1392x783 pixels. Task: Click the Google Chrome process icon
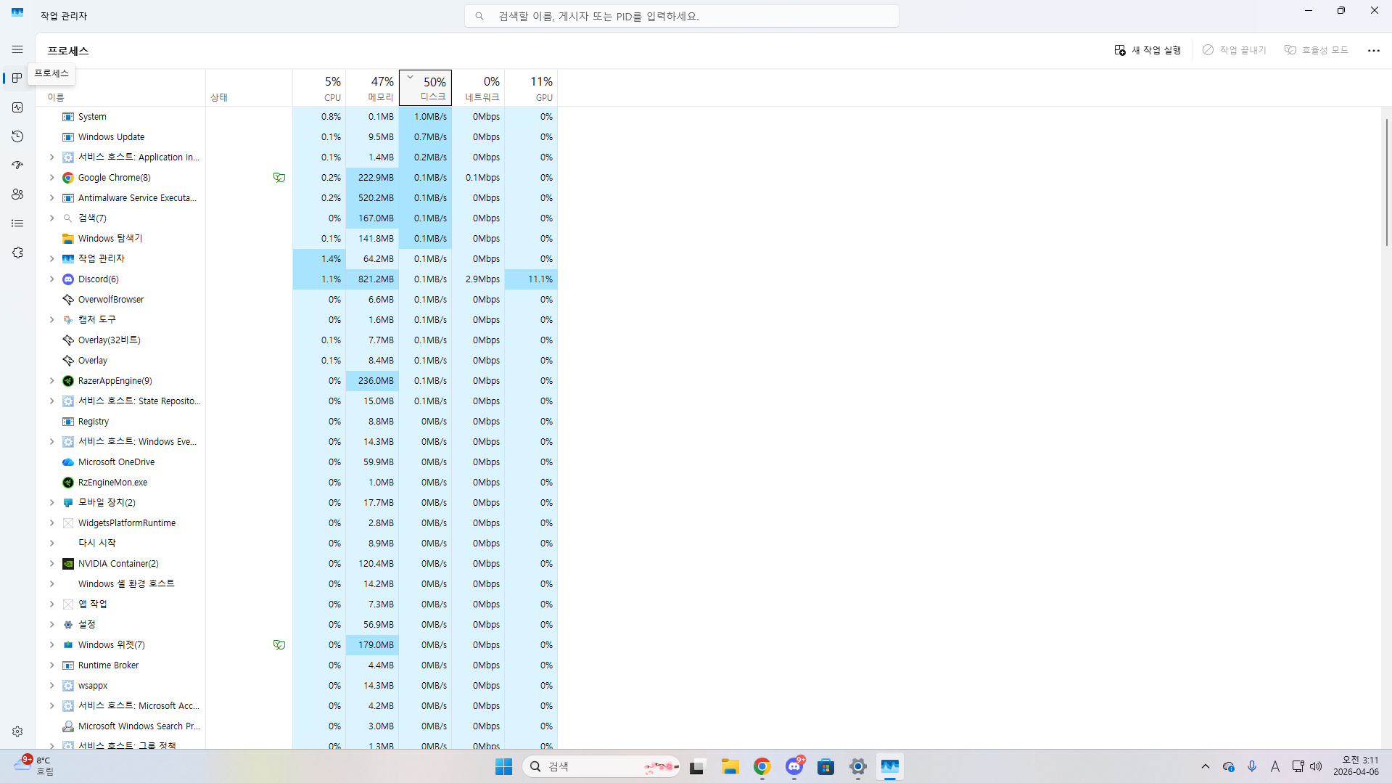(68, 178)
